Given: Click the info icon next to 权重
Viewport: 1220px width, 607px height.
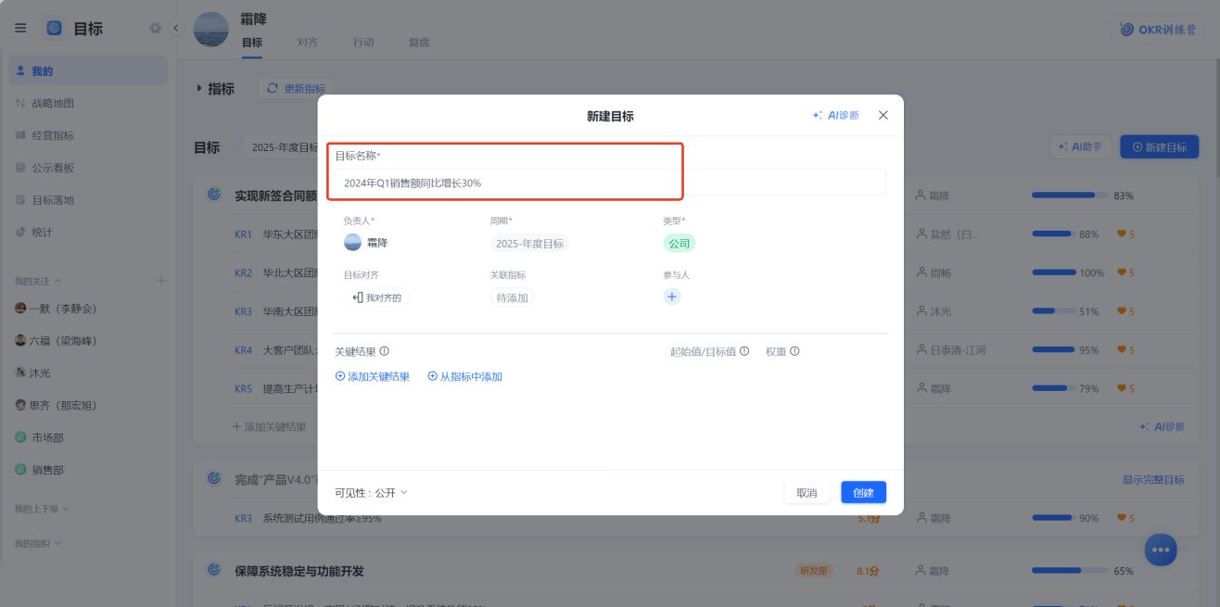Looking at the screenshot, I should tap(794, 351).
